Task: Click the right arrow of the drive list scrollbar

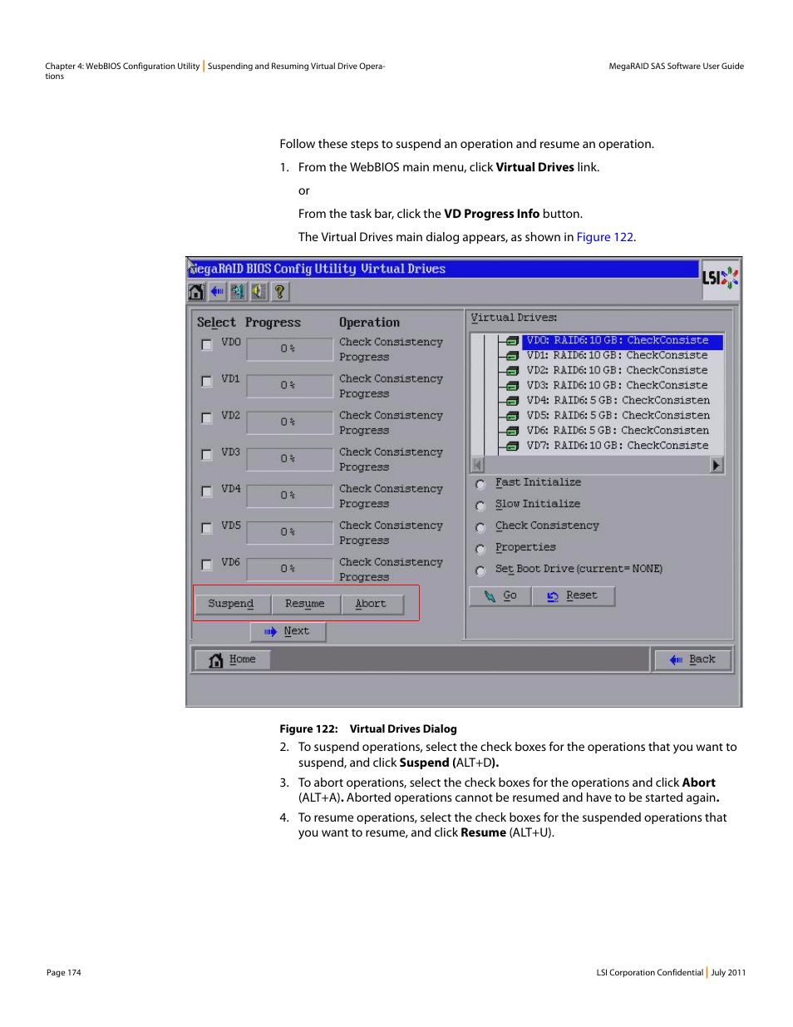Action: tap(717, 465)
